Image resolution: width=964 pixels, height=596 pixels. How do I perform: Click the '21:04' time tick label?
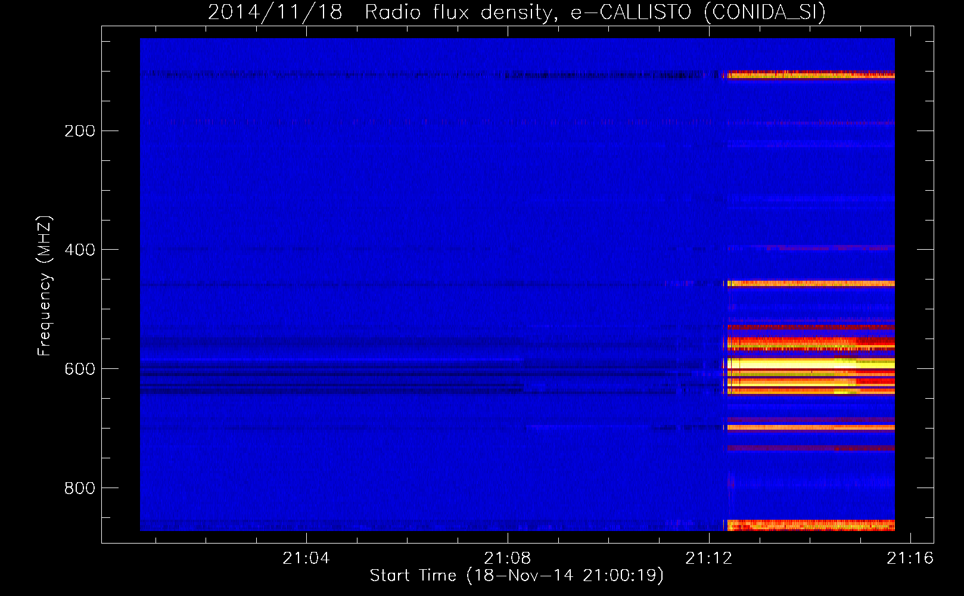(306, 558)
